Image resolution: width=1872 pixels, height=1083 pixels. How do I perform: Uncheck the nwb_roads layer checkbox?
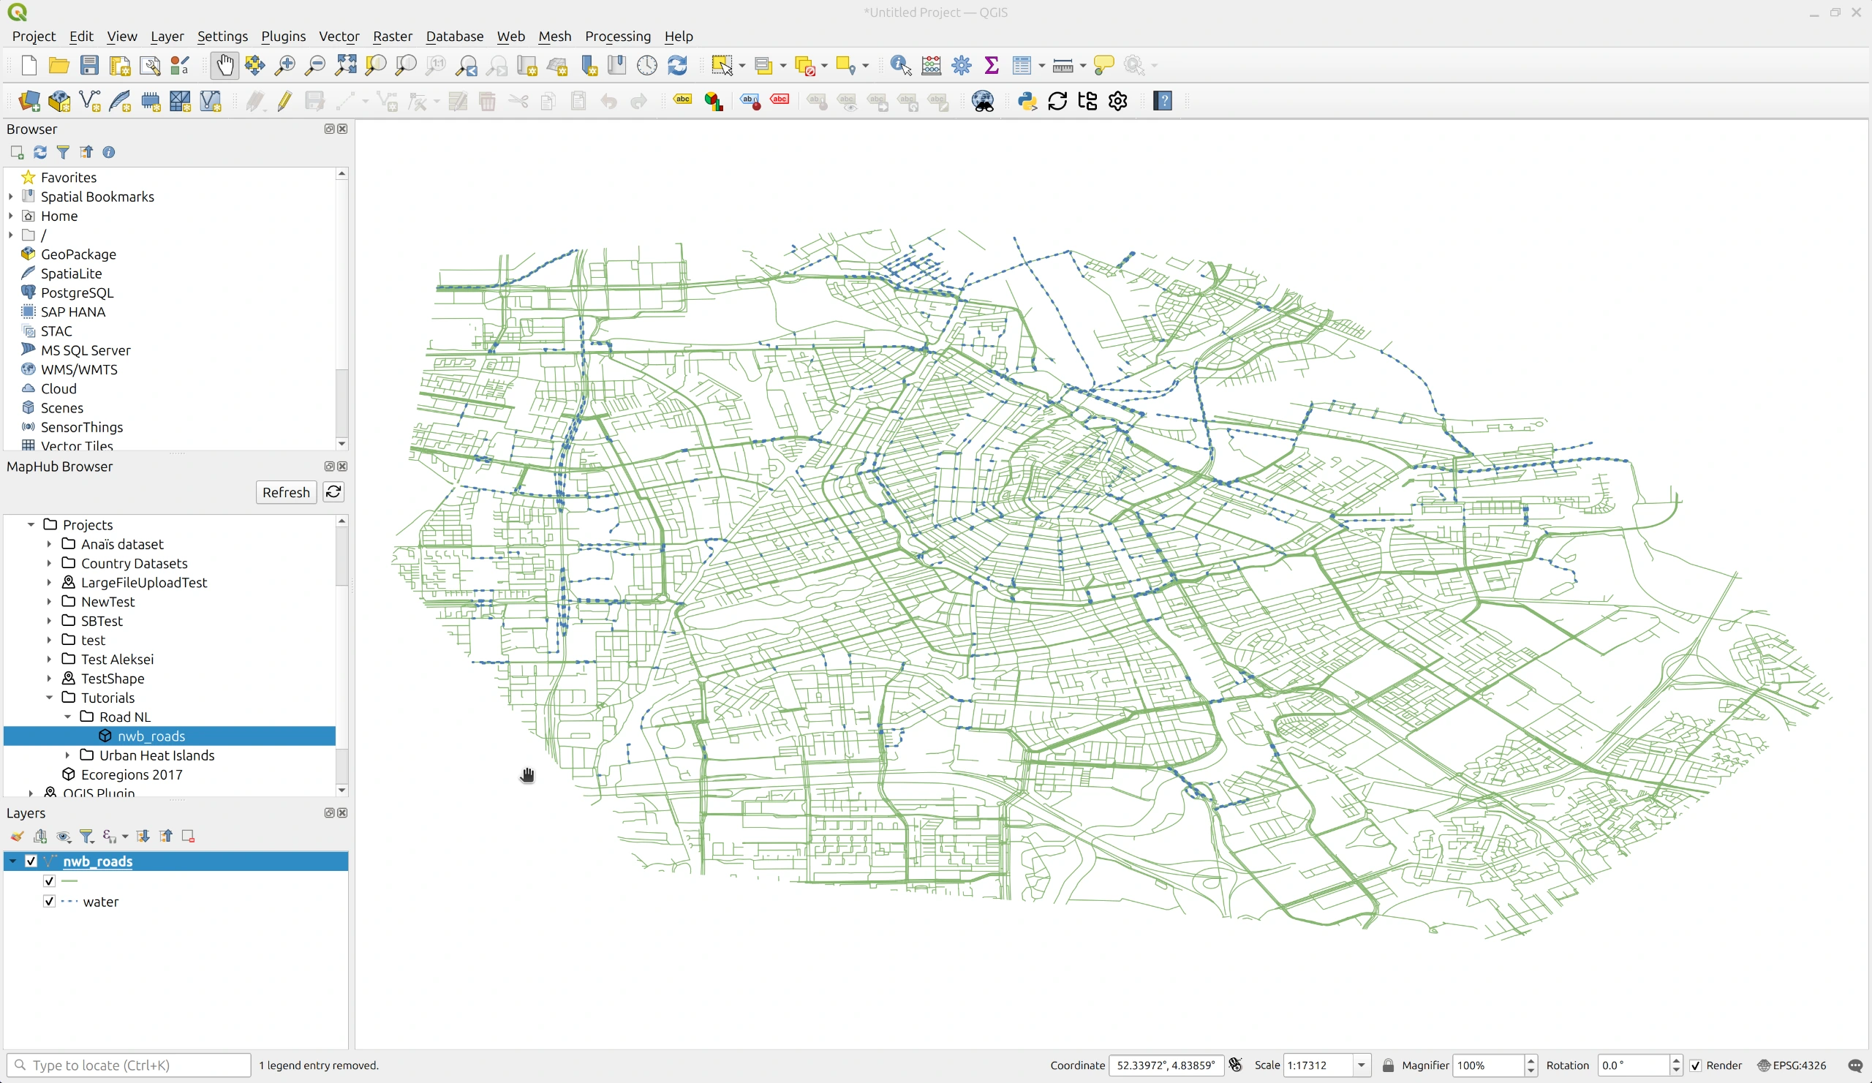(x=31, y=861)
